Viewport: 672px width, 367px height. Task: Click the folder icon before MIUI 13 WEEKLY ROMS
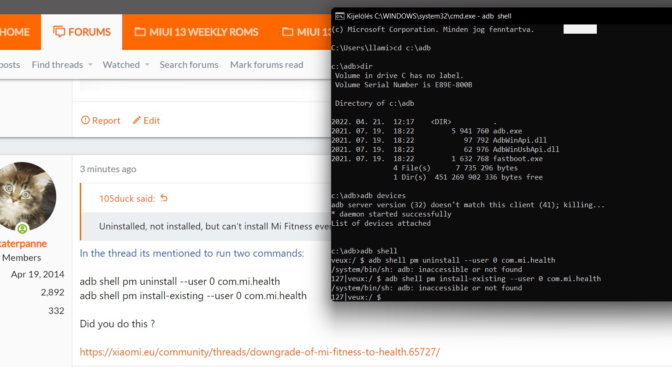[x=139, y=32]
